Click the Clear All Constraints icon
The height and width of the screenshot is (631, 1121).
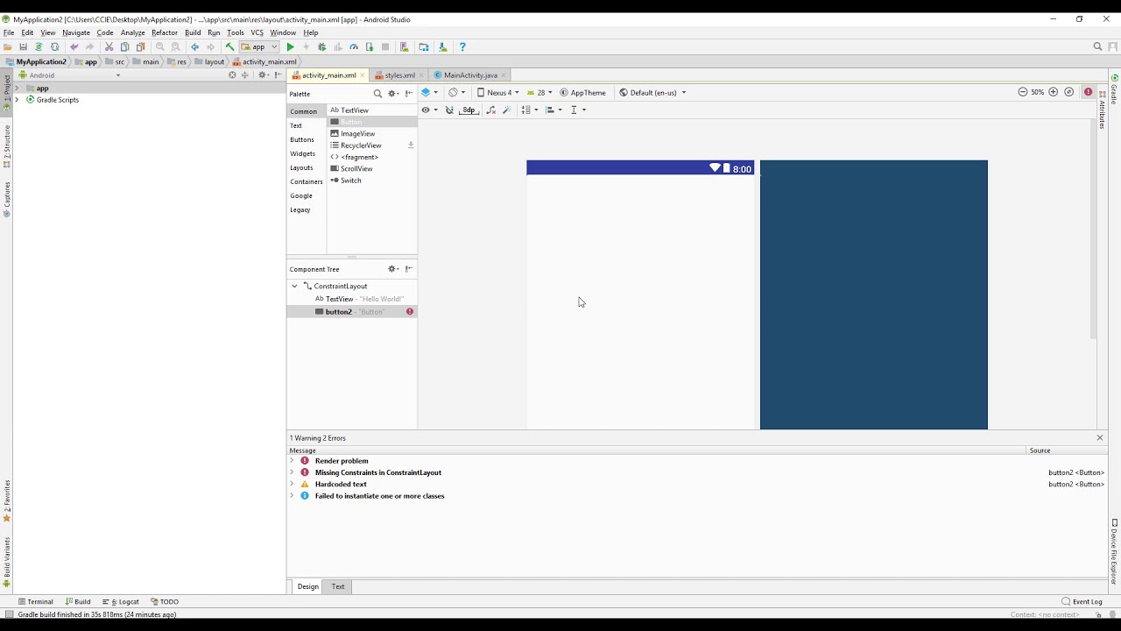(490, 110)
